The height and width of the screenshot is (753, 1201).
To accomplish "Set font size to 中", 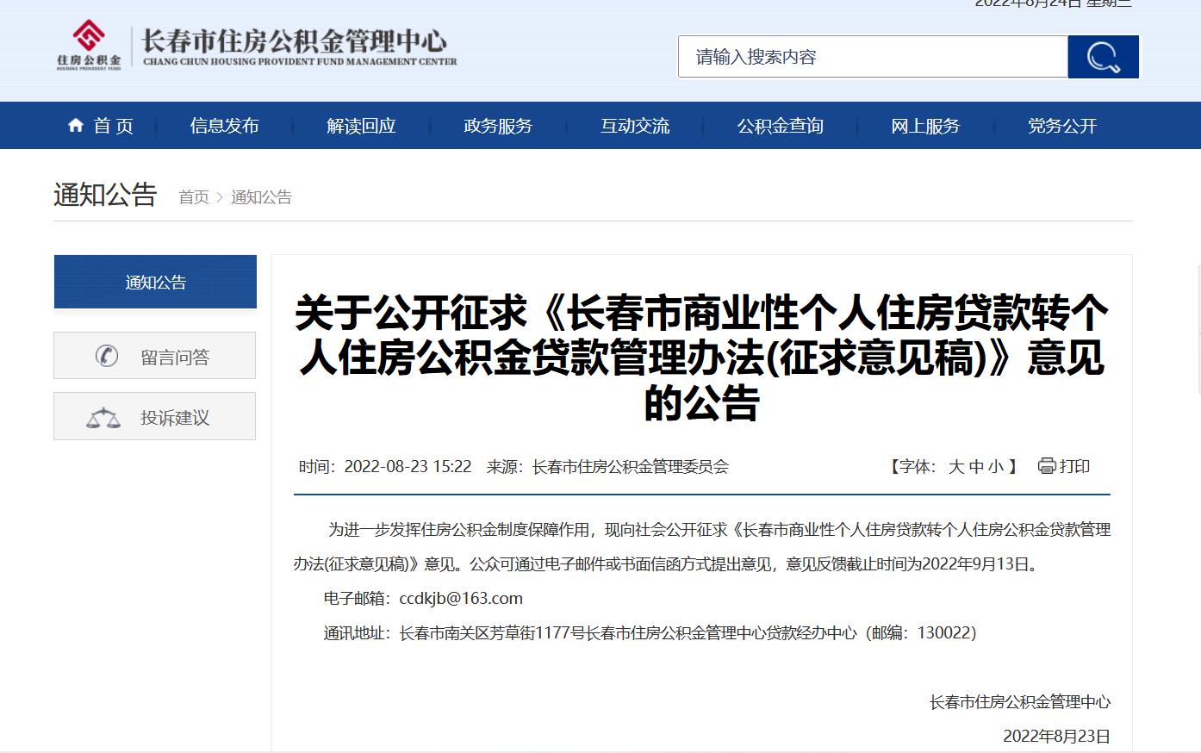I will pos(976,467).
